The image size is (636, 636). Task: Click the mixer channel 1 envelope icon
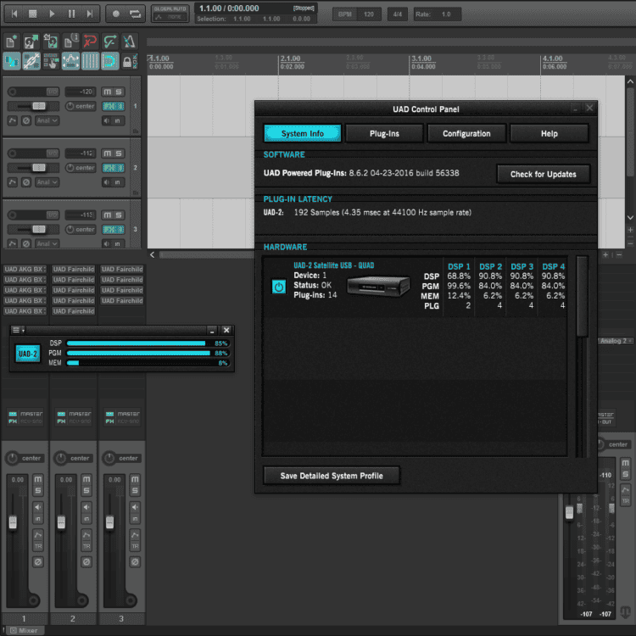pos(38,535)
